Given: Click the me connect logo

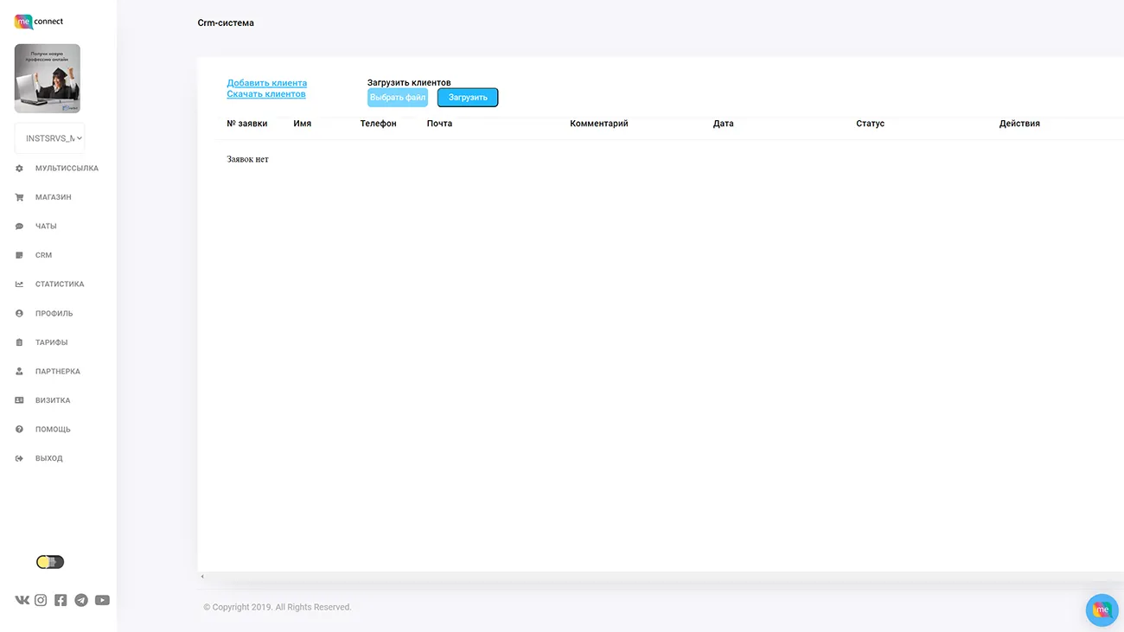Looking at the screenshot, I should pyautogui.click(x=39, y=22).
